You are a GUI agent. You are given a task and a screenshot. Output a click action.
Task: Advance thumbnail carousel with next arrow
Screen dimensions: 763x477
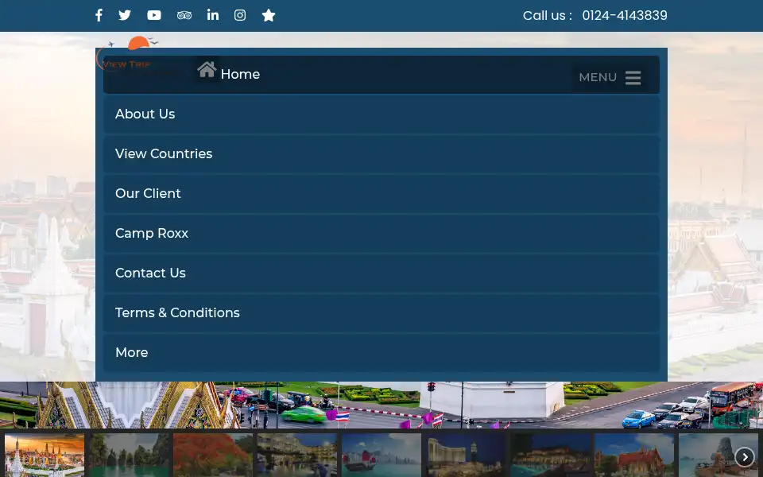point(745,457)
